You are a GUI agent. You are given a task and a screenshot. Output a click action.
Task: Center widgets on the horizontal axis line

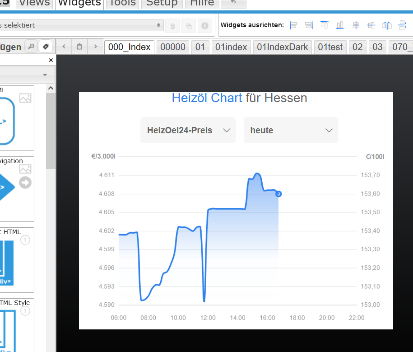[x=371, y=25]
